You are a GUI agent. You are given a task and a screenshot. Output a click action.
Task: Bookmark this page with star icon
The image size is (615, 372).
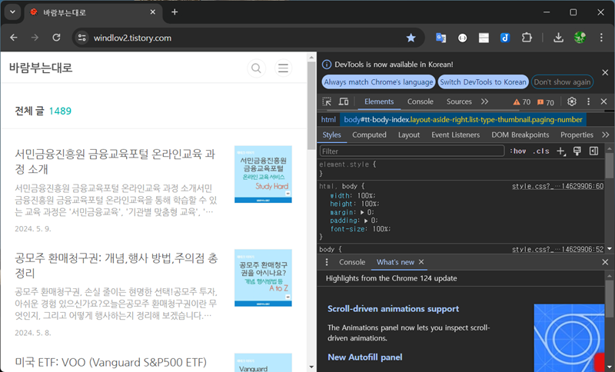[x=411, y=38]
